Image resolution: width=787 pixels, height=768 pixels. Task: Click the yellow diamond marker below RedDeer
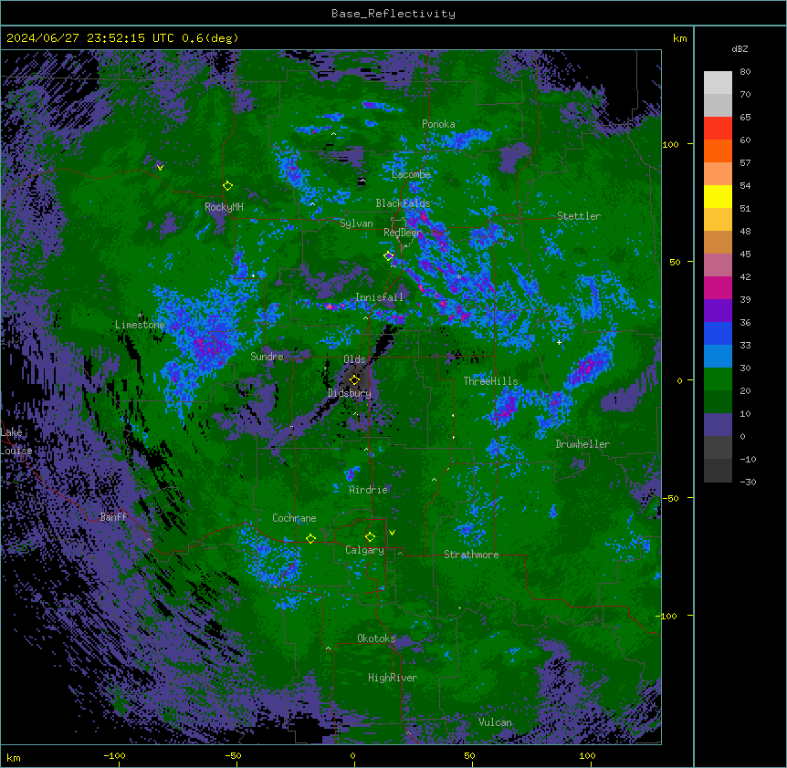point(388,255)
